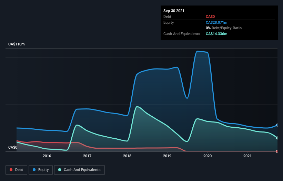283x181 pixels.
Task: Select the teal Cash endpoint marker on chart
Action: click(x=277, y=138)
